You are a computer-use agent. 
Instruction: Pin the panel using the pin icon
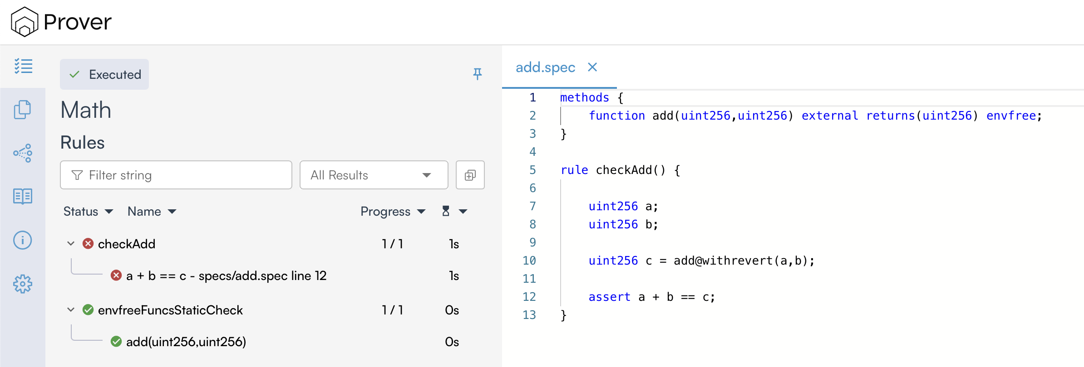[477, 74]
